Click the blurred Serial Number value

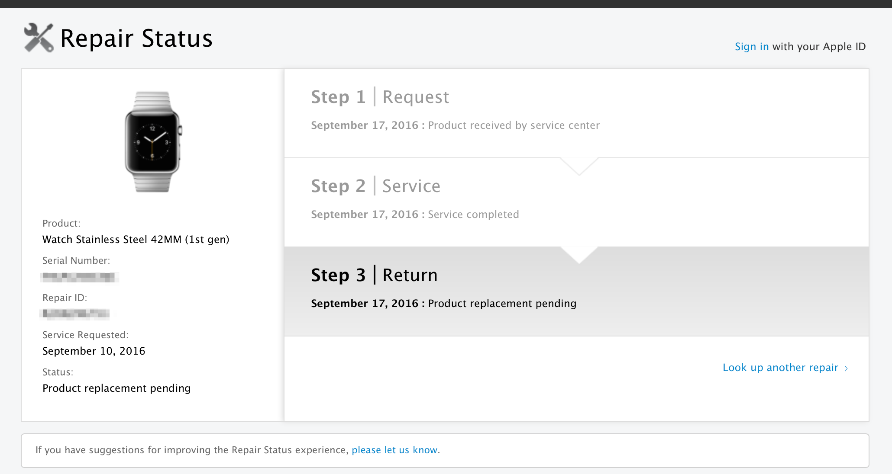tap(80, 277)
